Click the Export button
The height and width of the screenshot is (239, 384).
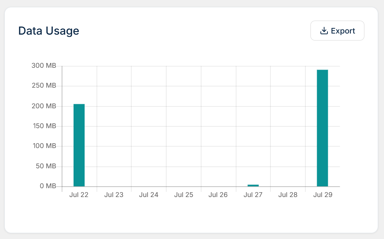pos(337,31)
